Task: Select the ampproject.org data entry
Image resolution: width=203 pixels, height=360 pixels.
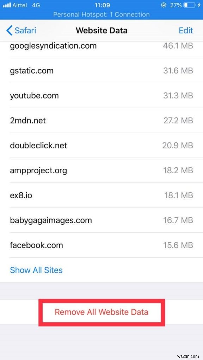Action: coord(101,170)
